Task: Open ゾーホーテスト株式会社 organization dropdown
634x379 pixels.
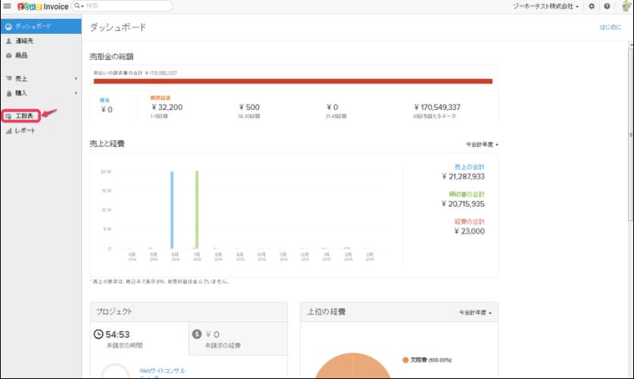Action: pos(545,7)
